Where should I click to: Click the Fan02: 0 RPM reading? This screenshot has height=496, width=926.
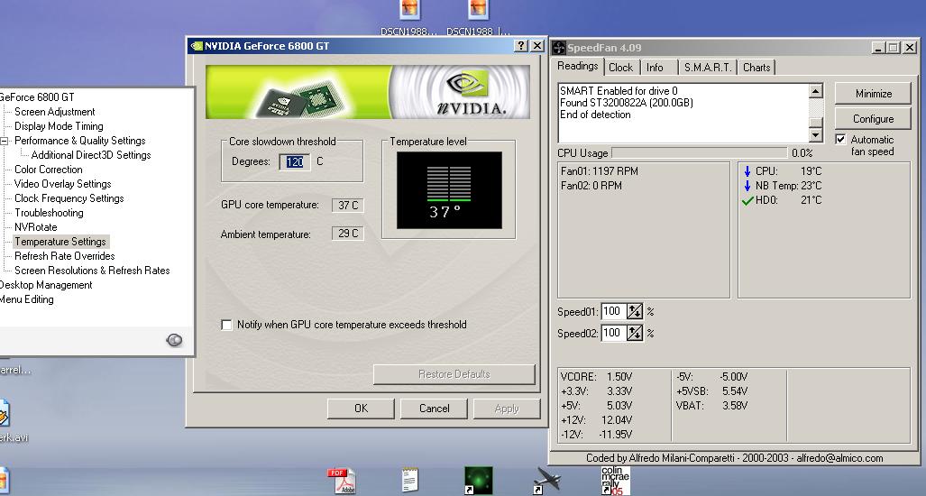(591, 186)
